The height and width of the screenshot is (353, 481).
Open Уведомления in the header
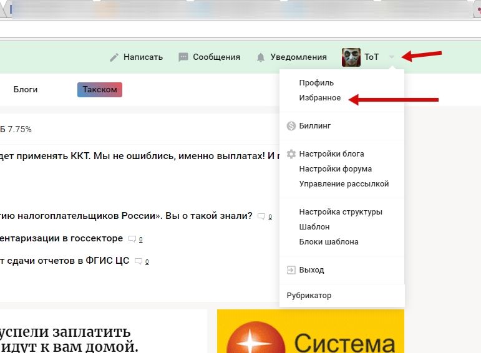[298, 57]
